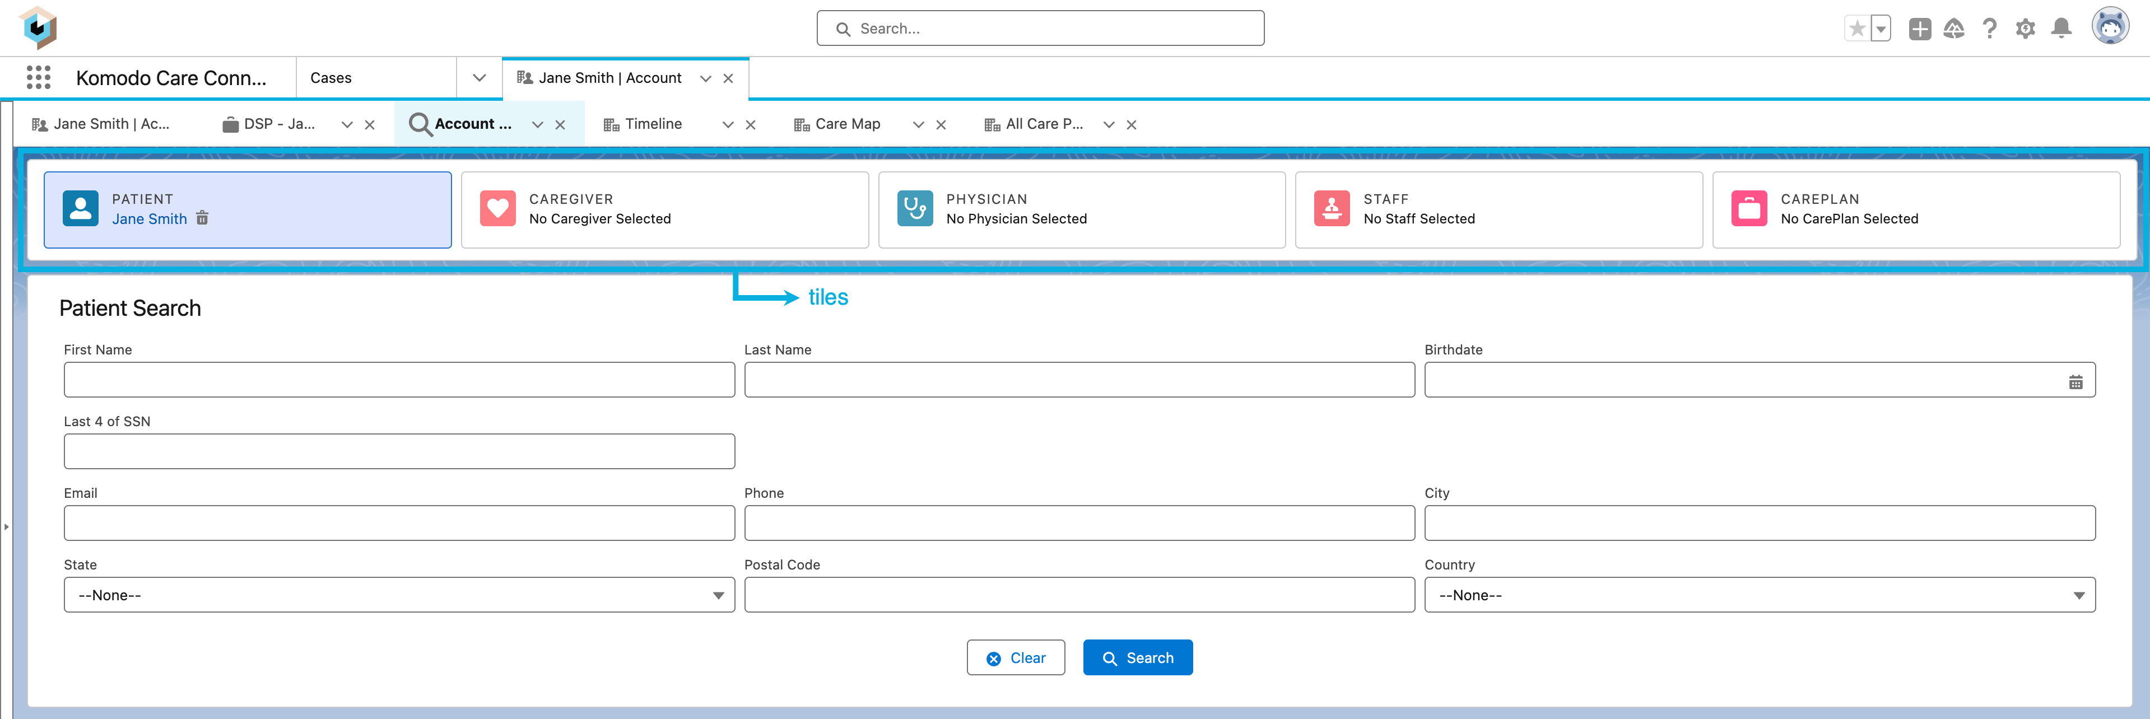This screenshot has width=2150, height=719.
Task: Switch to the Timeline subtab
Action: click(643, 124)
